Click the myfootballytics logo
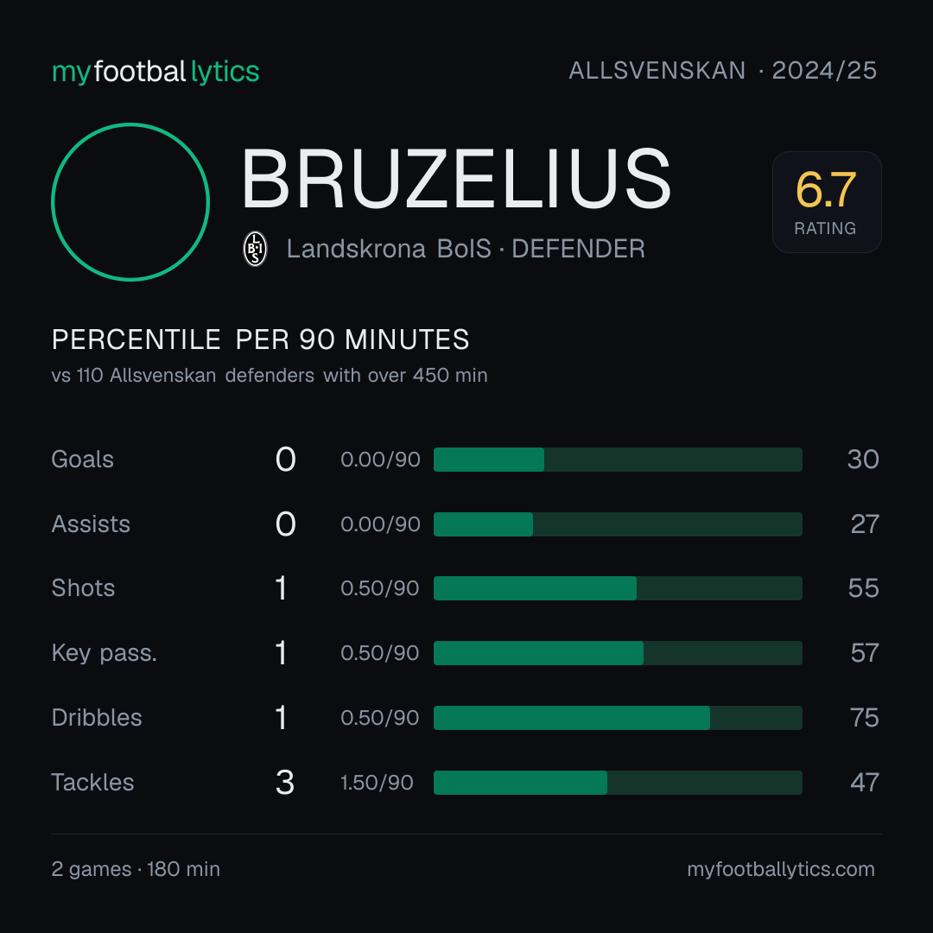This screenshot has height=933, width=933. pos(155,72)
